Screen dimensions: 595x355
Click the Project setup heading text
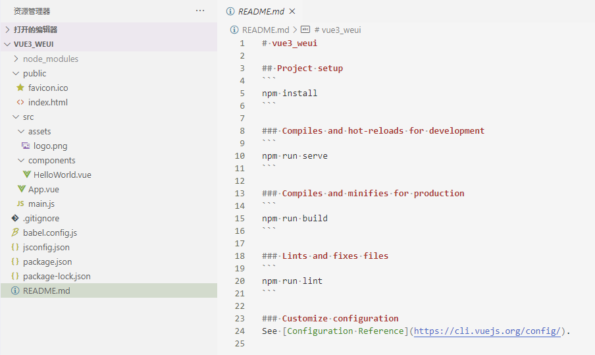(309, 68)
